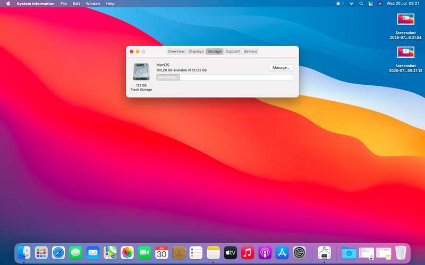Launch Safari from the Dock

click(58, 253)
